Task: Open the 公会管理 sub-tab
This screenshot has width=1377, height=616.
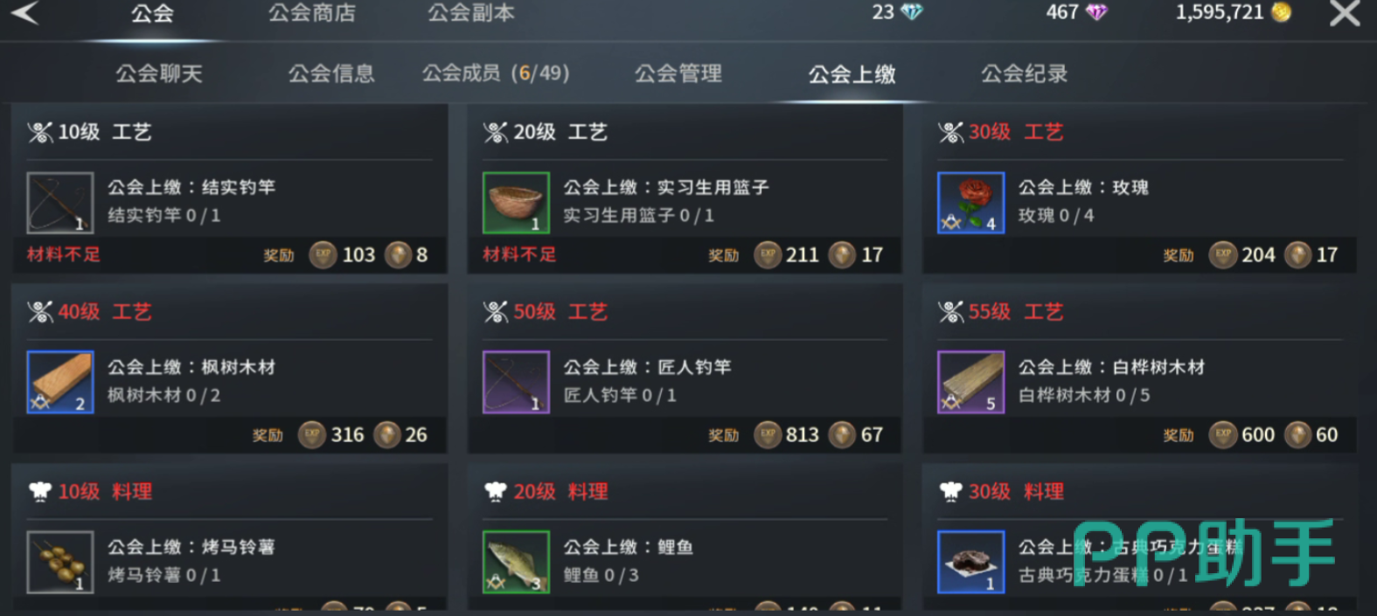Action: (678, 73)
